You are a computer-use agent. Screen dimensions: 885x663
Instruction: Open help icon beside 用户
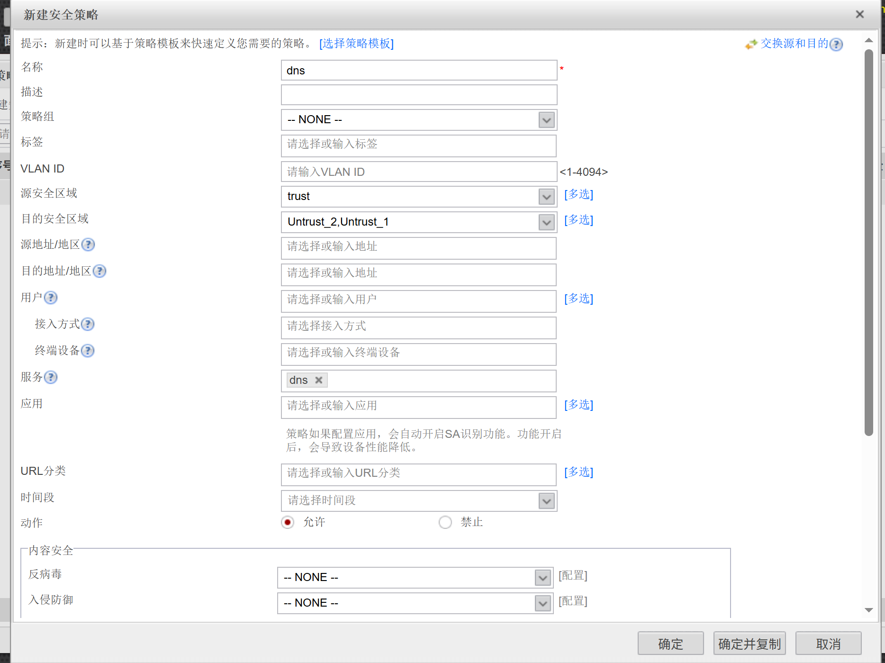pyautogui.click(x=51, y=298)
